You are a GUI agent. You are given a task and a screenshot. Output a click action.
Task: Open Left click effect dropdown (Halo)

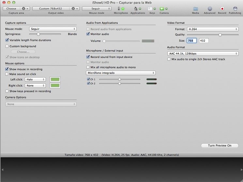click(35, 79)
